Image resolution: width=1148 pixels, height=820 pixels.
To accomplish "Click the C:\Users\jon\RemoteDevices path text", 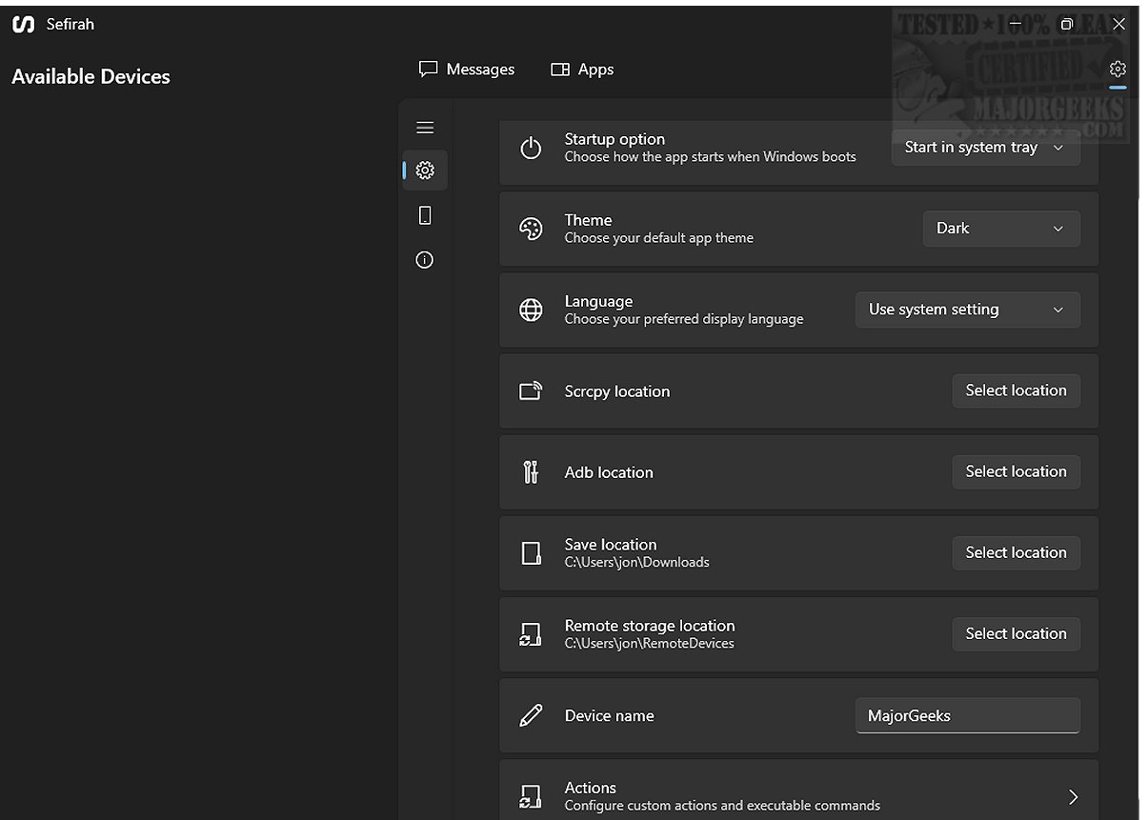I will pos(649,643).
